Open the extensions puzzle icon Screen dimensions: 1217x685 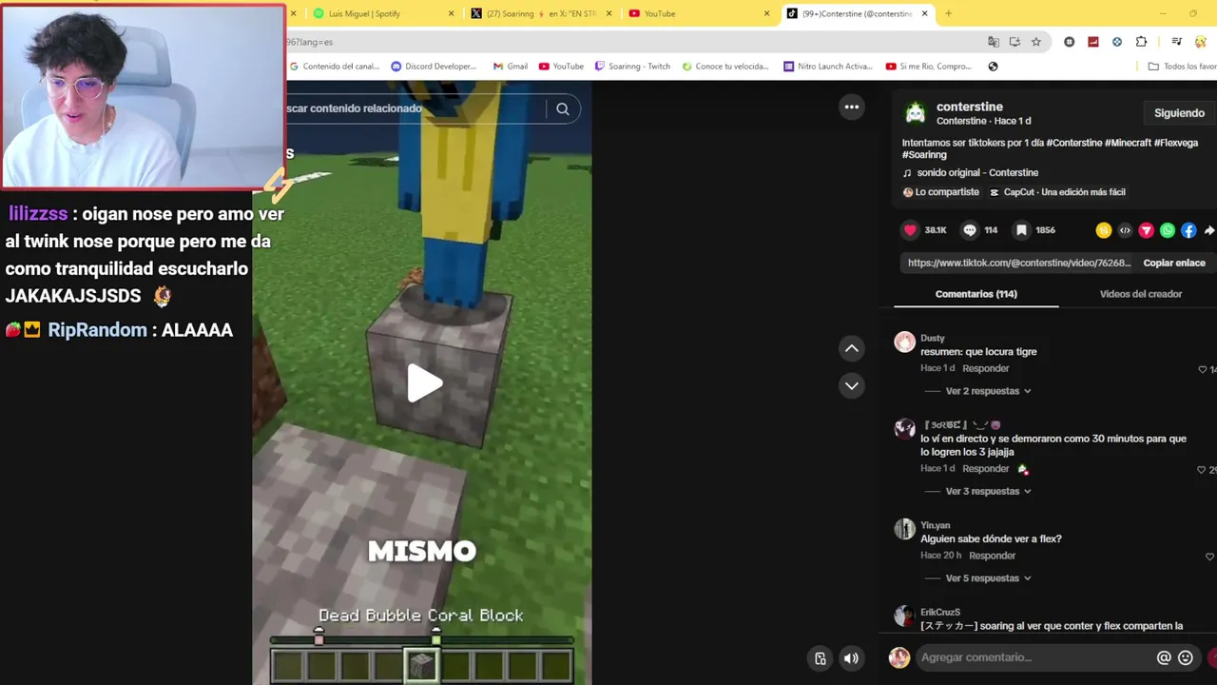coord(1141,42)
